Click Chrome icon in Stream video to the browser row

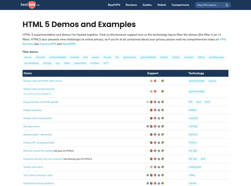(162, 92)
